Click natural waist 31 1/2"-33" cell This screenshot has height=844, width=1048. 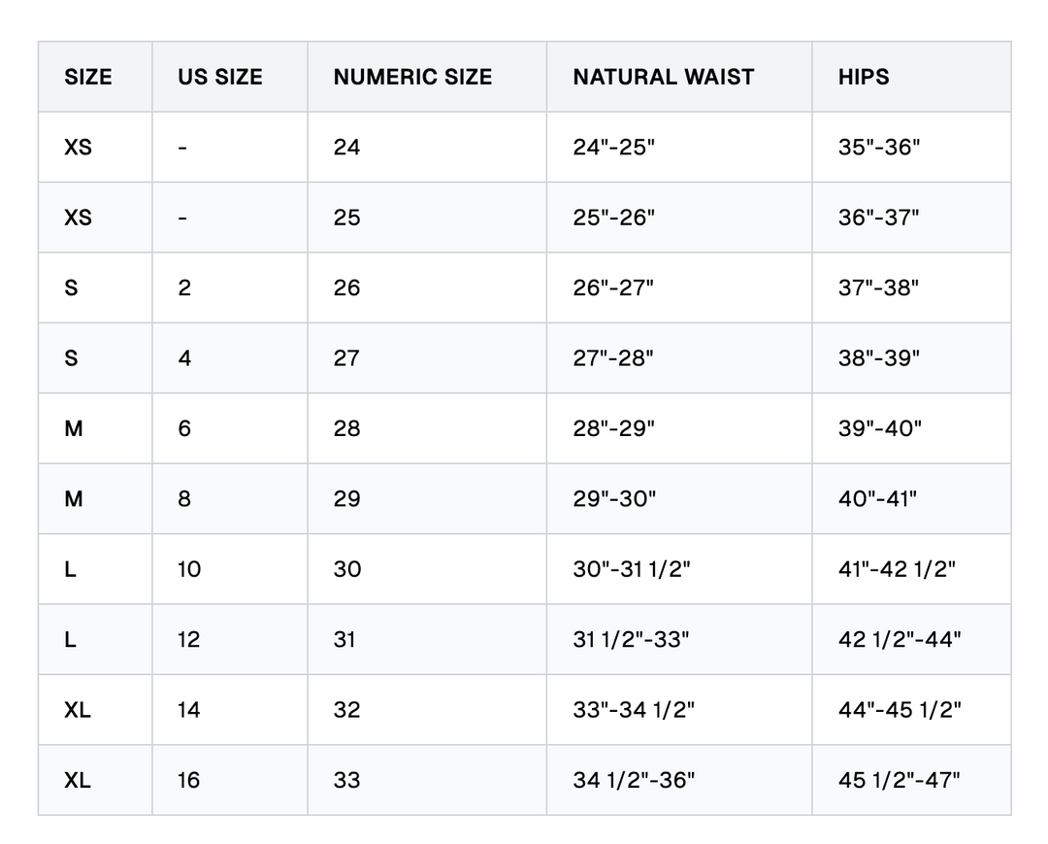tap(631, 640)
